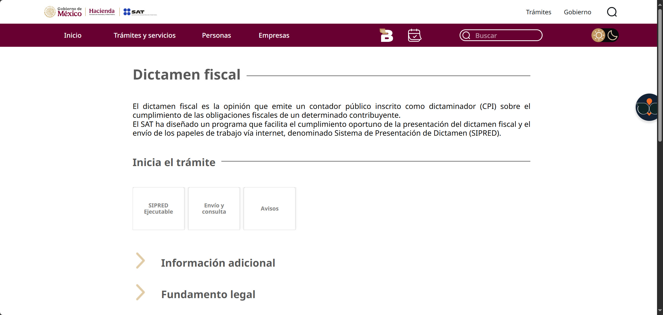Image resolution: width=663 pixels, height=315 pixels.
Task: Click the Gobierno de México logo
Action: click(63, 12)
